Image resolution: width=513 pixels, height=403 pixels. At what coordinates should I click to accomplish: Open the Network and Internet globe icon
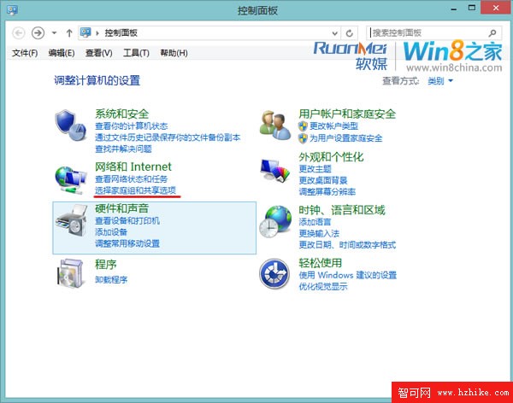click(70, 180)
